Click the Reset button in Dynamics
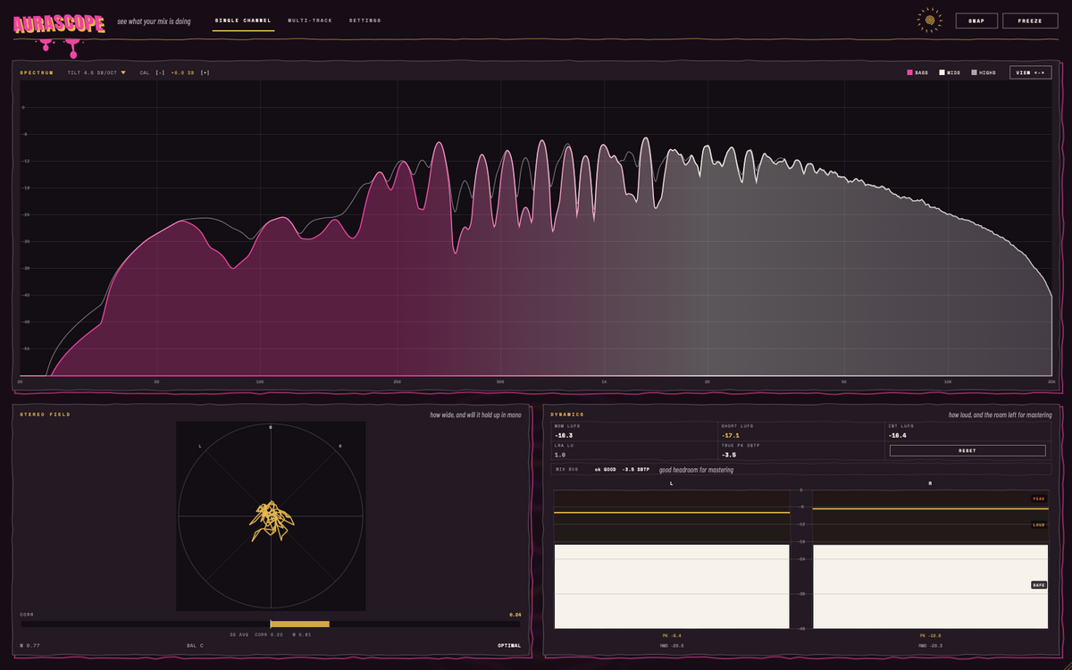 pyautogui.click(x=967, y=450)
